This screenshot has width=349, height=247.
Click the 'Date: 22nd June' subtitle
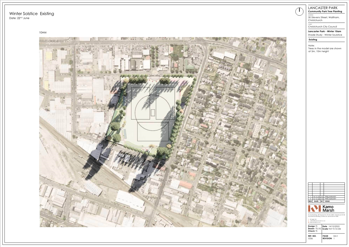19,18
